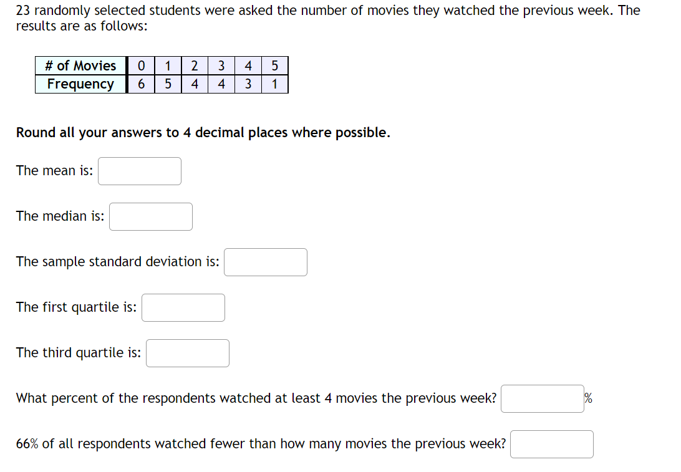Click the 'Frequency' row header cell
Image resolution: width=681 pixels, height=472 pixels.
tap(81, 84)
